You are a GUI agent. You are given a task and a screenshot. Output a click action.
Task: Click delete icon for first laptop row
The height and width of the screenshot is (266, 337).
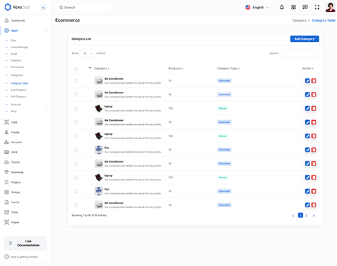coord(313,109)
